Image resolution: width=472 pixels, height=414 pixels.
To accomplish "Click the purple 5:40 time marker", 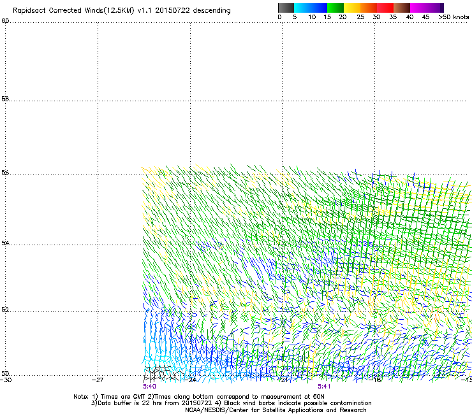I will [x=149, y=387].
